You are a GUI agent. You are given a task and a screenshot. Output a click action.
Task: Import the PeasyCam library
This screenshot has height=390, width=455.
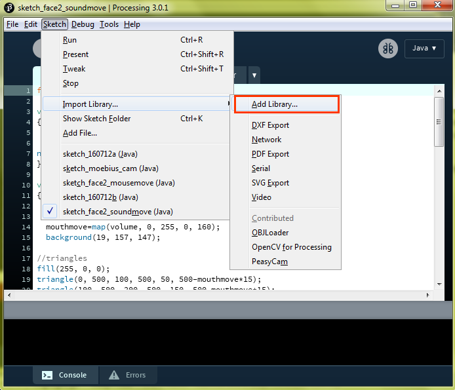[x=286, y=262]
